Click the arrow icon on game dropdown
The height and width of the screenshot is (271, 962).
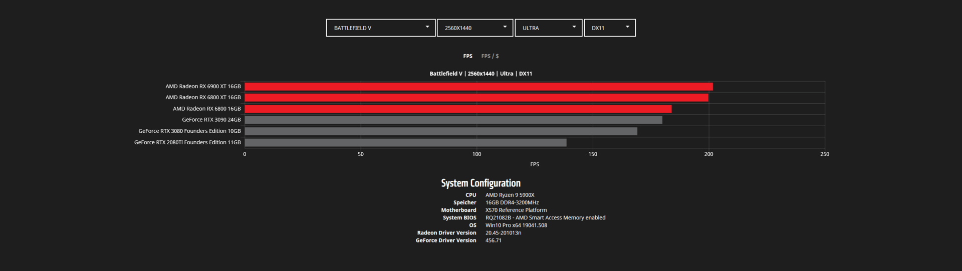click(x=427, y=27)
